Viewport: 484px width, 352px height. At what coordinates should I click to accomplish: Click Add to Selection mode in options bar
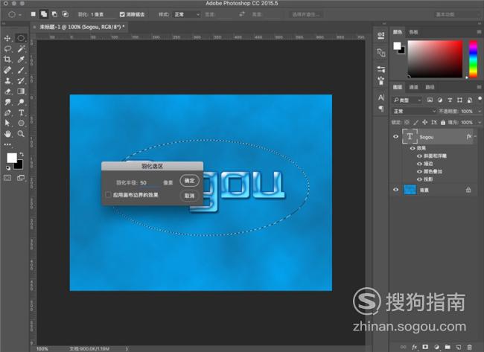pyautogui.click(x=44, y=14)
